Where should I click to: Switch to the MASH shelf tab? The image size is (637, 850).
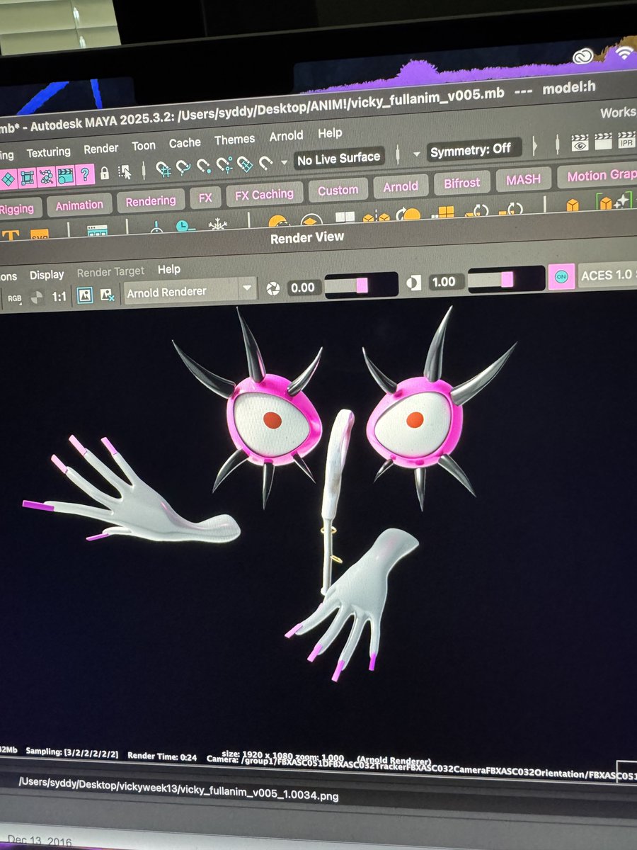523,179
